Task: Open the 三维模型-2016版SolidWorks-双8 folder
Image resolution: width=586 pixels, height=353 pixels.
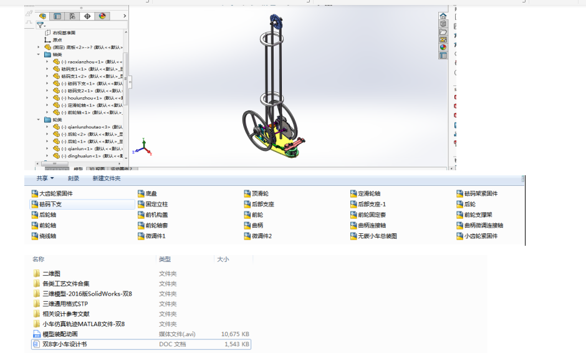Action: 83,294
